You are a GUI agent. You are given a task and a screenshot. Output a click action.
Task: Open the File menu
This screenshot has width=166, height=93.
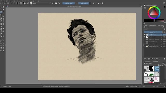[x=2, y=1]
